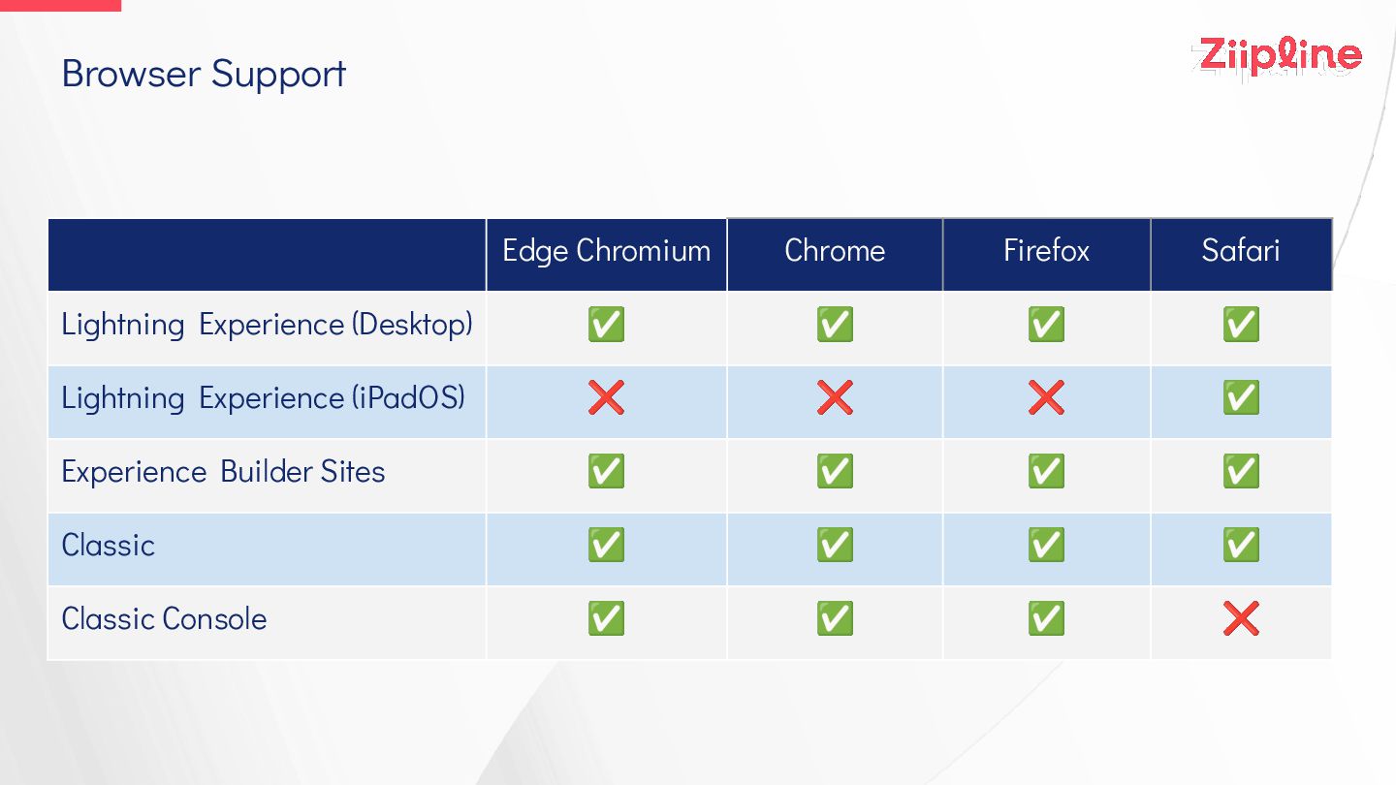Select the Edge Chromium column header
Image resolution: width=1396 pixels, height=785 pixels.
pyautogui.click(x=606, y=251)
